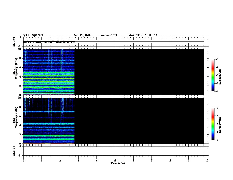The image size is (233, 180).
Task: Click the "Time (min)" x-axis label
Action: point(118,163)
